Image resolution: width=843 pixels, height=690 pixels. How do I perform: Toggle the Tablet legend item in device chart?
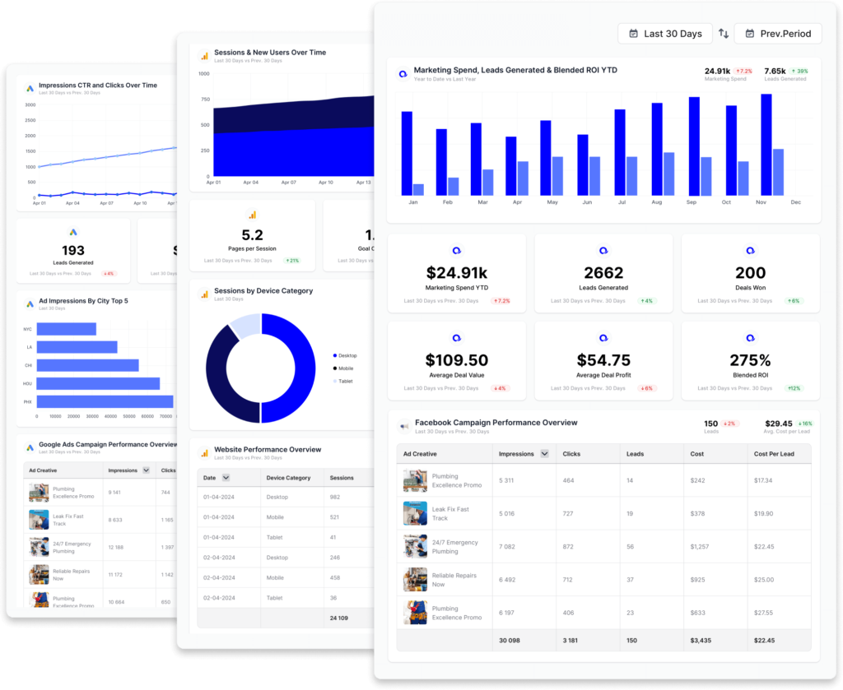click(x=346, y=381)
